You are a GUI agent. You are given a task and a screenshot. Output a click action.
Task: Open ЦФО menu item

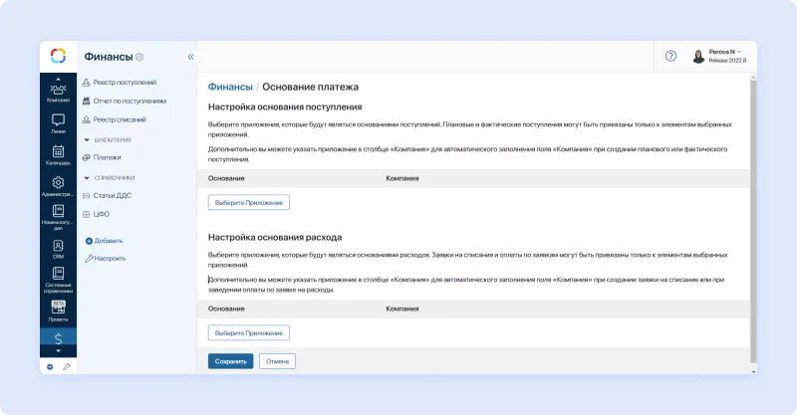[x=102, y=214]
